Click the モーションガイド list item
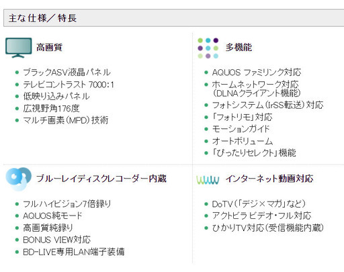Image resolution: width=344 pixels, height=272 pixels. 241,129
